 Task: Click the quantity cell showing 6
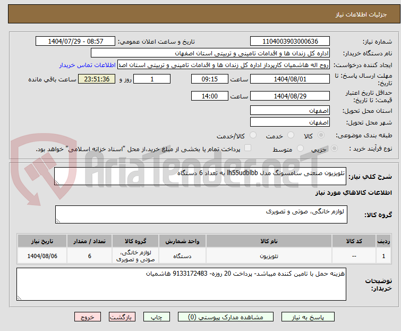click(90, 256)
